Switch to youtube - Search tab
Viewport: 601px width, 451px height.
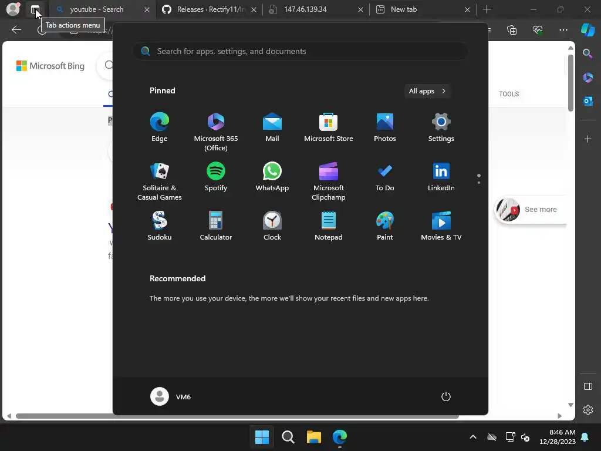point(97,9)
